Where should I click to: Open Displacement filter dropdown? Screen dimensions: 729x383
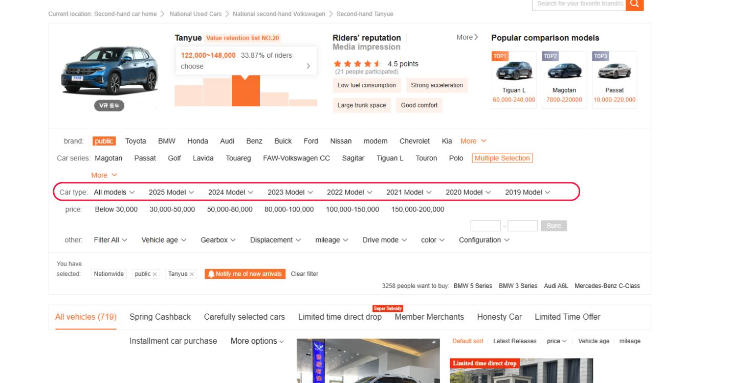tap(275, 240)
